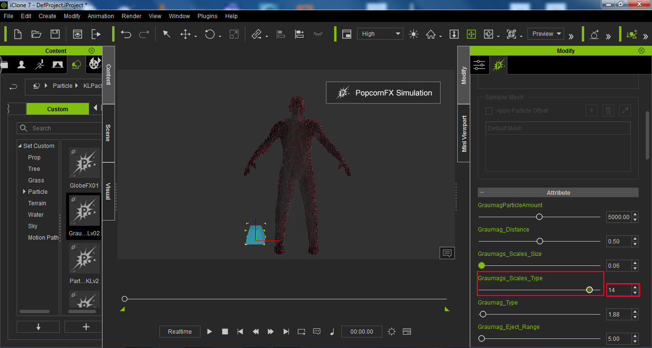Adjust the Graumag_Distance slider handle
This screenshot has width=652, height=348.
coord(540,241)
